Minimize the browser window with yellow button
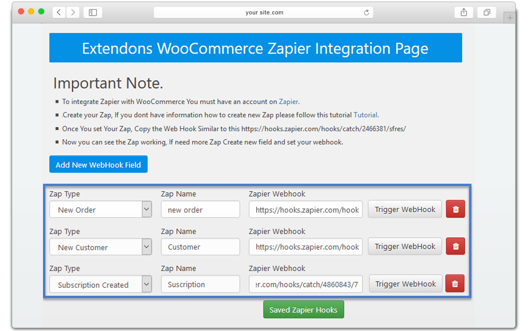Image resolution: width=528 pixels, height=331 pixels. click(x=31, y=11)
